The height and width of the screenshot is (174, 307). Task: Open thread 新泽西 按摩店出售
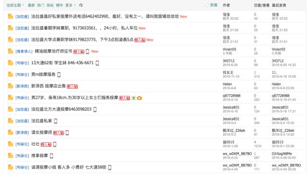click(48, 86)
